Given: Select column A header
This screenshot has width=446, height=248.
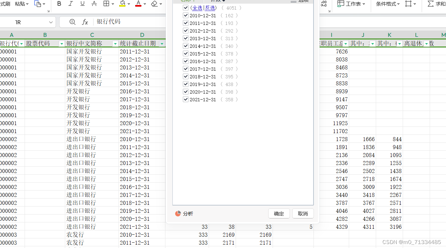Looking at the screenshot, I should tap(12, 35).
